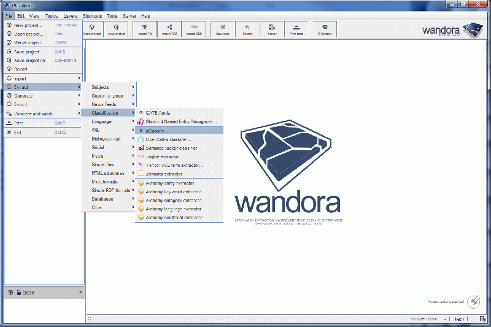
Task: Toggle visibility eye of Base layer
Action: tap(10, 293)
